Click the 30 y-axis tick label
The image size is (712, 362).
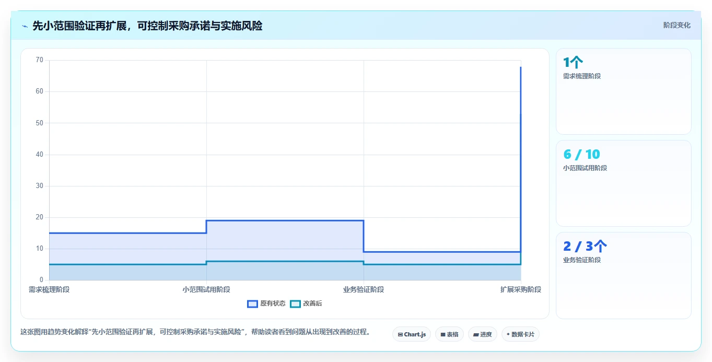click(40, 186)
